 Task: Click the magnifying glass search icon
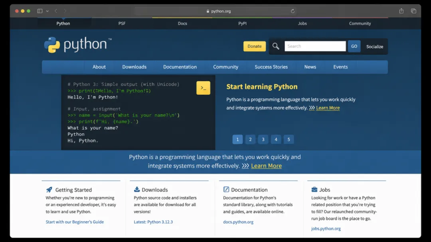click(x=276, y=46)
